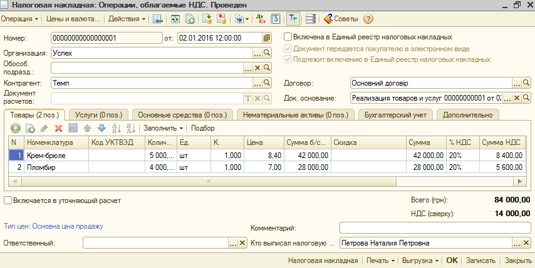Click the Подбор button

coord(202,128)
